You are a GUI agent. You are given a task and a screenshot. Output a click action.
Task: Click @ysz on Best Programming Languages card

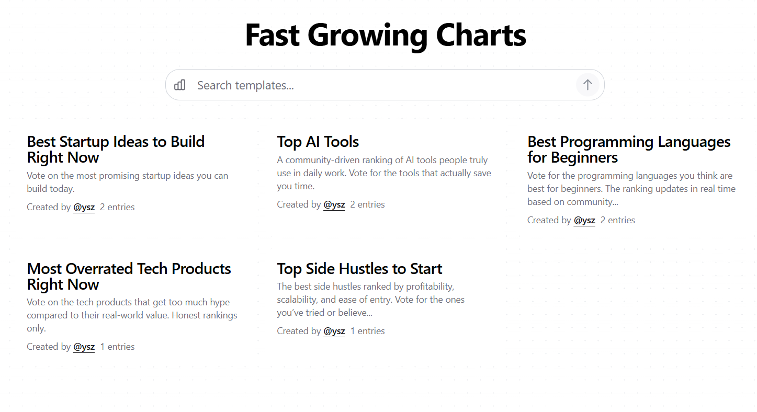pyautogui.click(x=584, y=220)
